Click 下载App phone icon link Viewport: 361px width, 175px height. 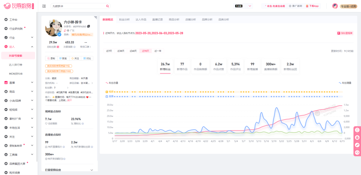tap(312, 6)
